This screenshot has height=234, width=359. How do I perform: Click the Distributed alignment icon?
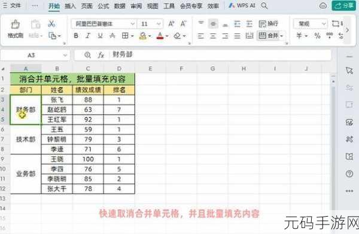250,36
